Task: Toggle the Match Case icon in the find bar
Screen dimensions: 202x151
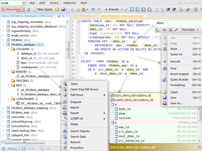Action: tap(165, 30)
